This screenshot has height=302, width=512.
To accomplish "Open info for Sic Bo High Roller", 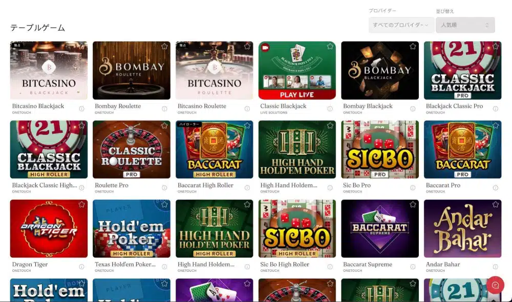I will coord(330,267).
